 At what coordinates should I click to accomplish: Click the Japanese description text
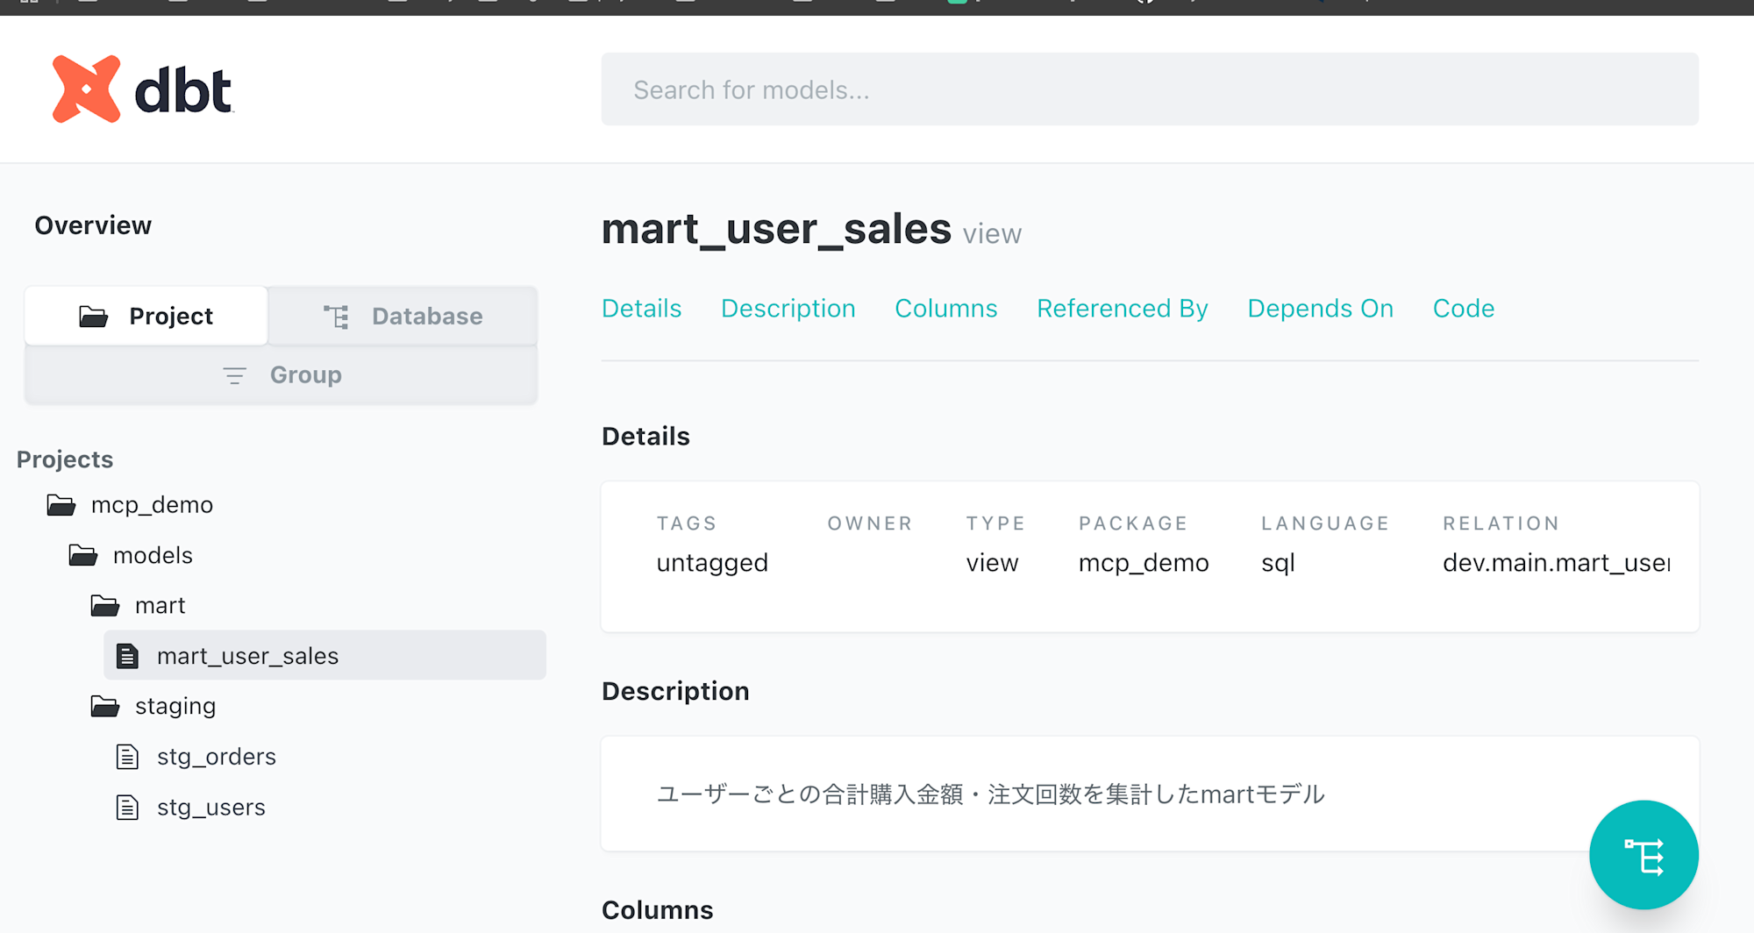(990, 794)
